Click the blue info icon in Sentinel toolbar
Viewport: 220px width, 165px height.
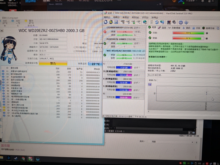tap(186, 22)
